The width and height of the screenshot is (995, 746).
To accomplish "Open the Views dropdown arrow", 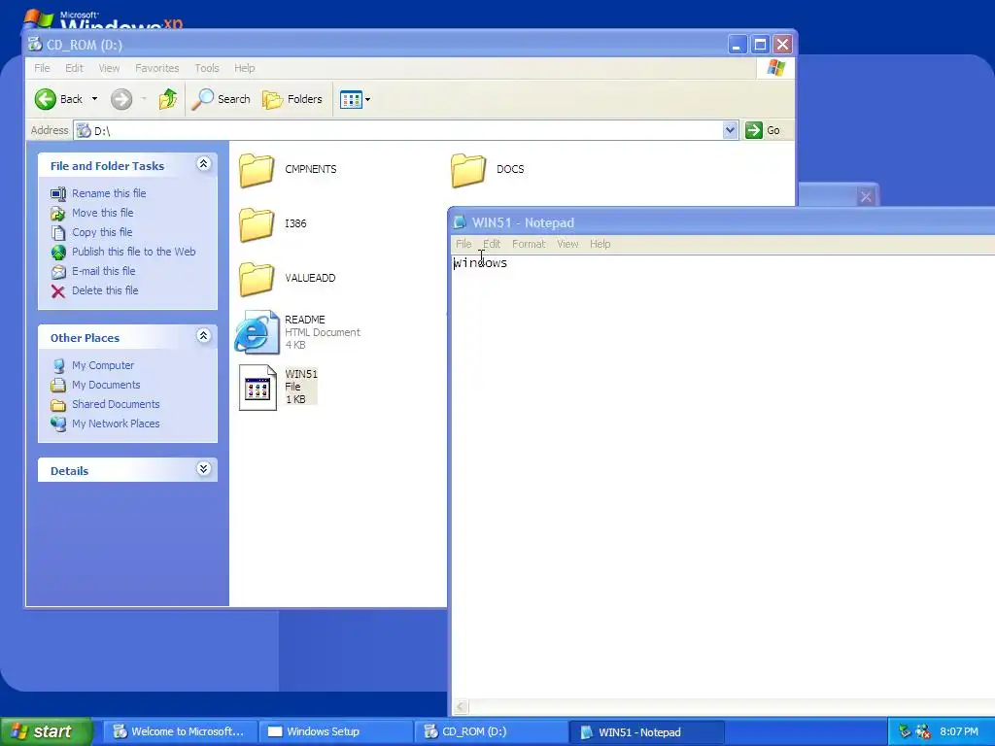I will tap(367, 100).
